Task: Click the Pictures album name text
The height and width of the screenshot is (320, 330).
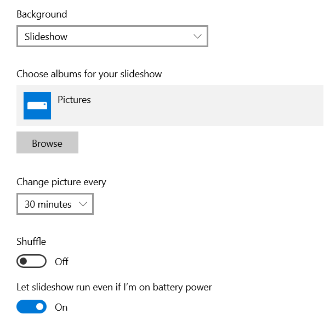Action: pos(75,100)
